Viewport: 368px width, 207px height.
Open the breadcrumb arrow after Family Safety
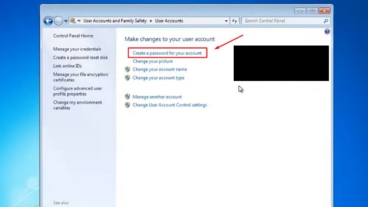click(151, 21)
